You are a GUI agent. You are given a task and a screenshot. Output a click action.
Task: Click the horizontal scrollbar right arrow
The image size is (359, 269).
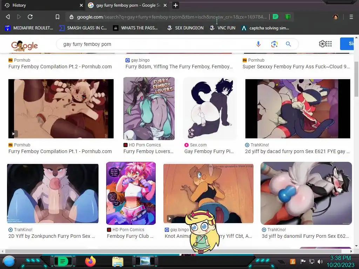click(351, 251)
